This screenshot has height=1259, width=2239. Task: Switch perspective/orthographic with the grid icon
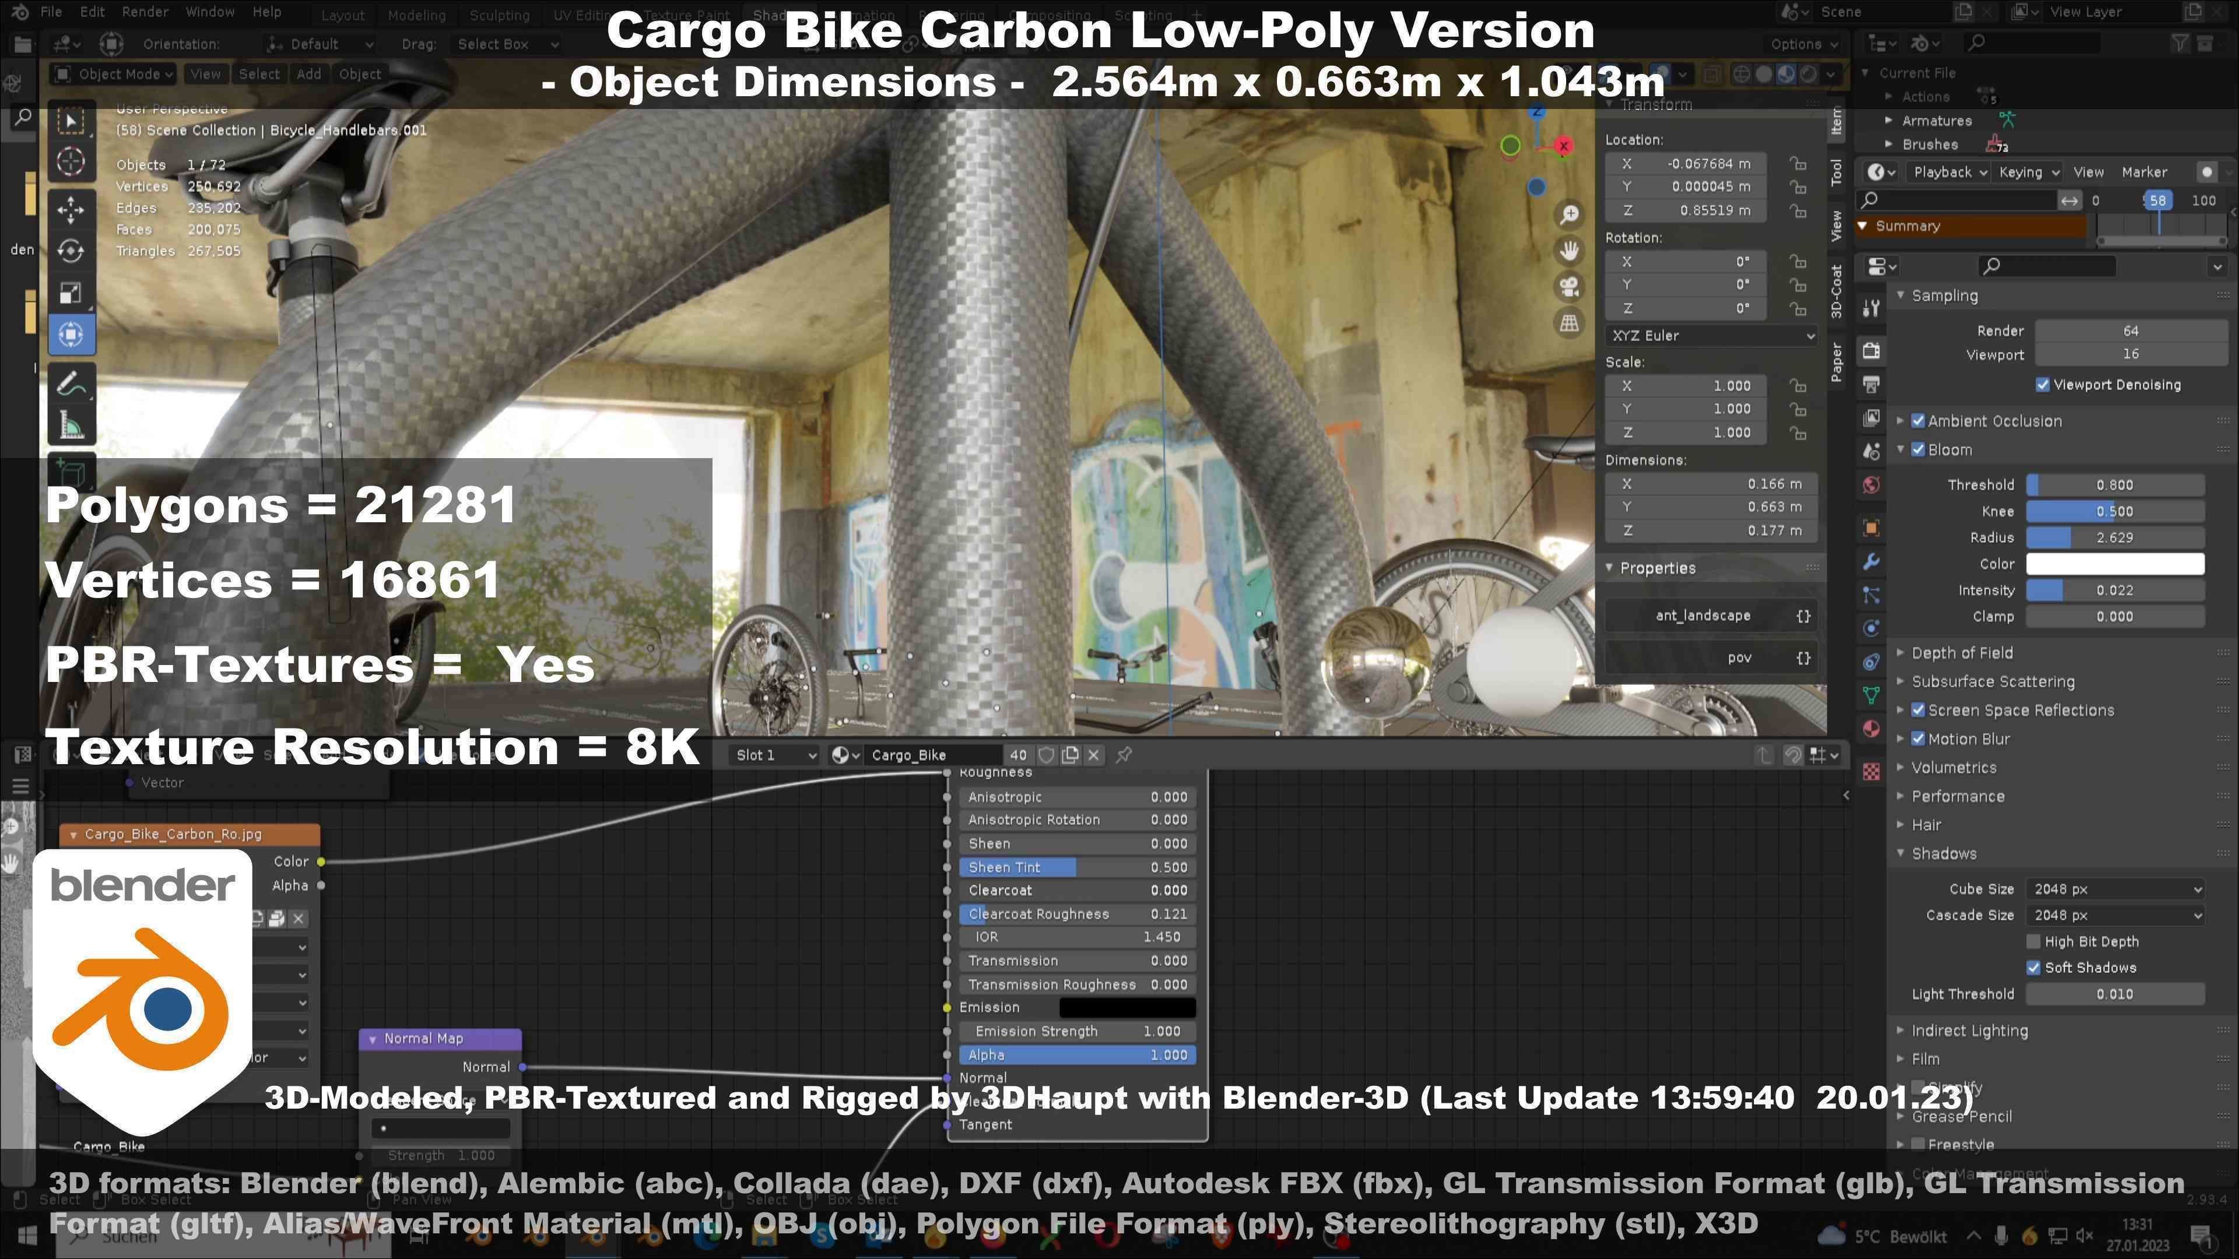[x=1569, y=323]
